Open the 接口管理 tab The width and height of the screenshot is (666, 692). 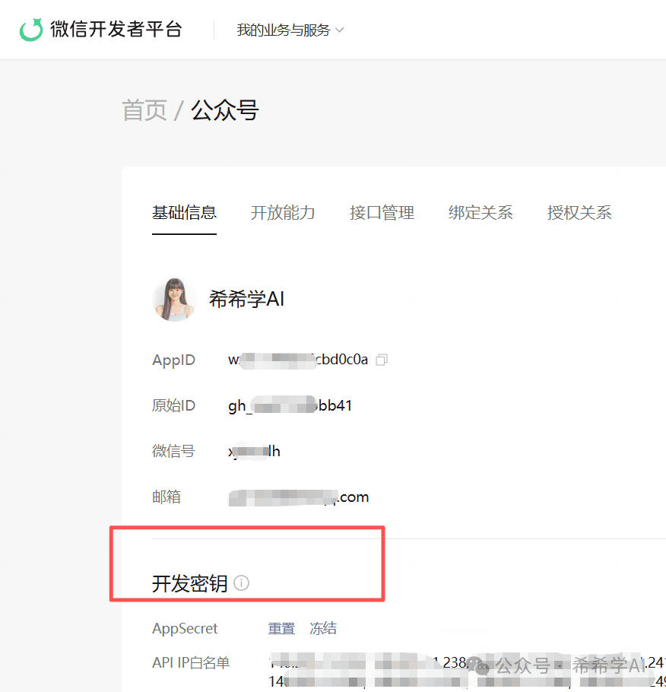(382, 213)
